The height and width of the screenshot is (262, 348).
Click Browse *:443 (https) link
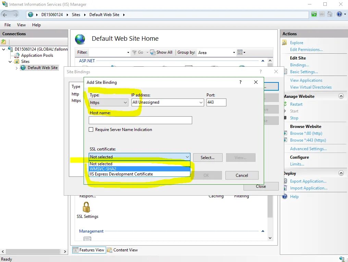308,140
